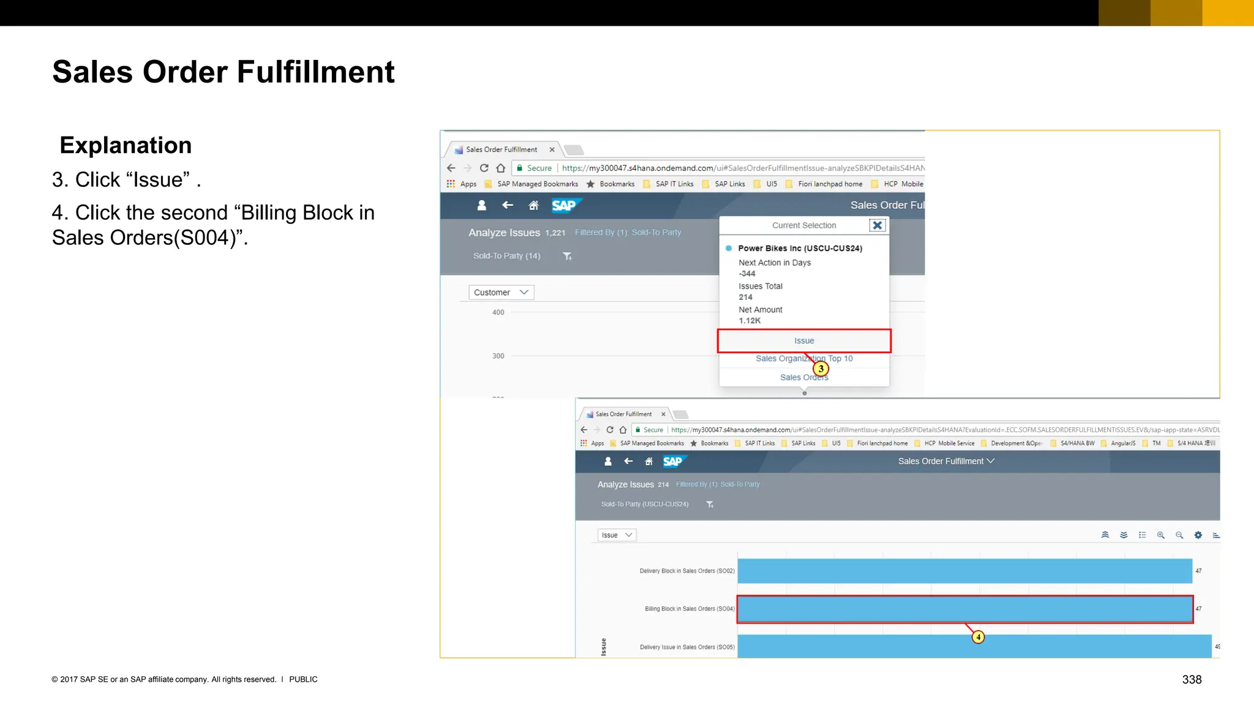Click the SAP back arrow in lower window
The height and width of the screenshot is (705, 1254).
[628, 461]
